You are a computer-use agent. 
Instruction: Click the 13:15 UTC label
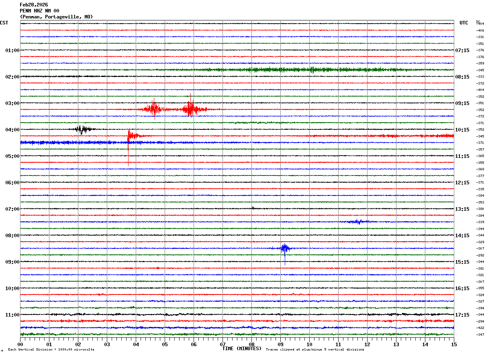[462, 209]
